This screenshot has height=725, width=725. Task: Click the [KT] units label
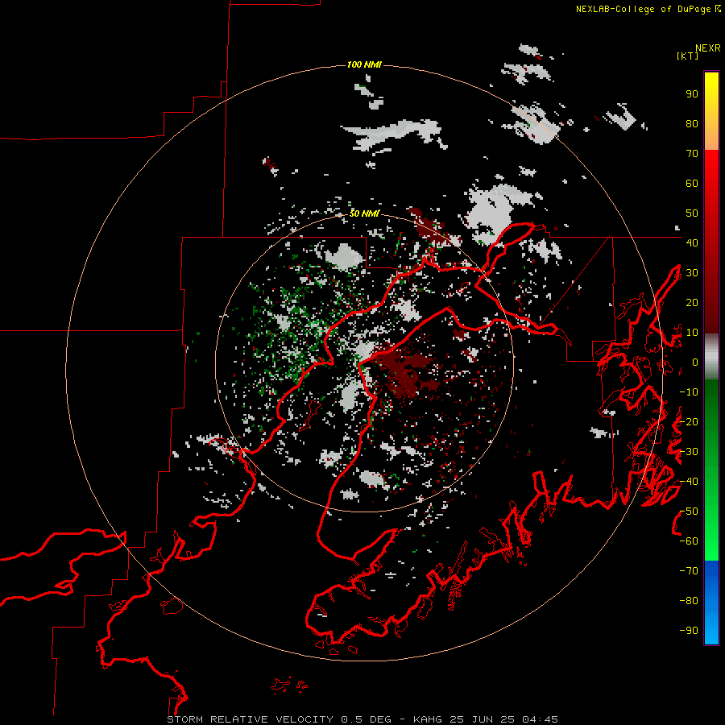687,56
